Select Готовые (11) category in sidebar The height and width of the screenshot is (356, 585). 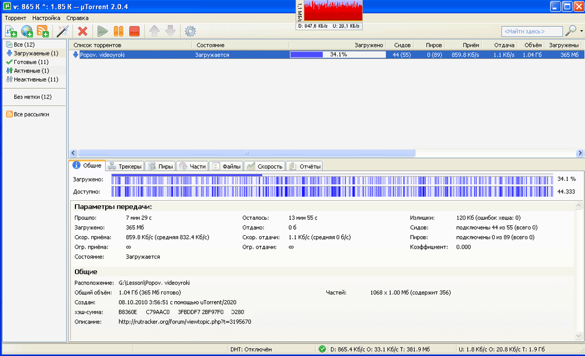(31, 62)
